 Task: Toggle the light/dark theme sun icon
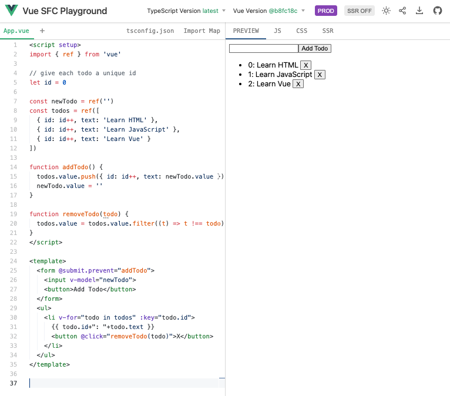tap(386, 11)
